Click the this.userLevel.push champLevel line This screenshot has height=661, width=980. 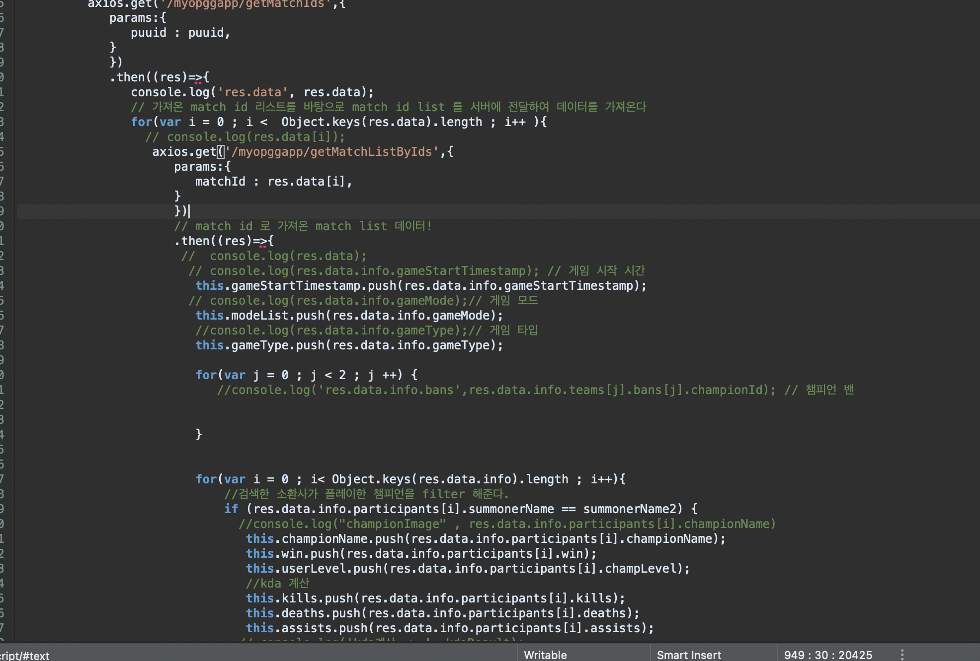click(x=467, y=569)
